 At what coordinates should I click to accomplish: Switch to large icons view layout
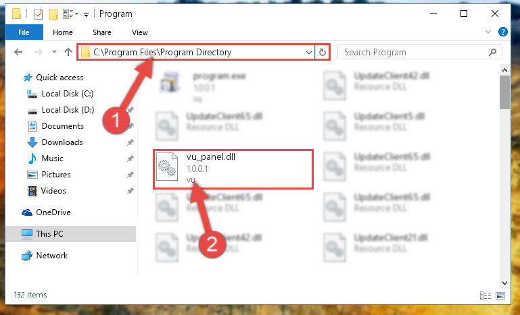(500, 295)
